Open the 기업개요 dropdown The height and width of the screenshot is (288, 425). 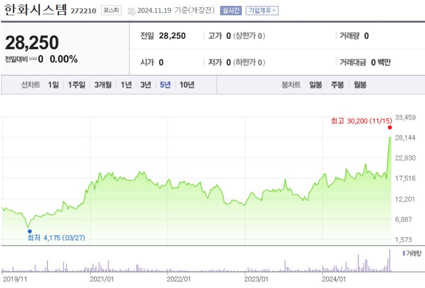(262, 10)
